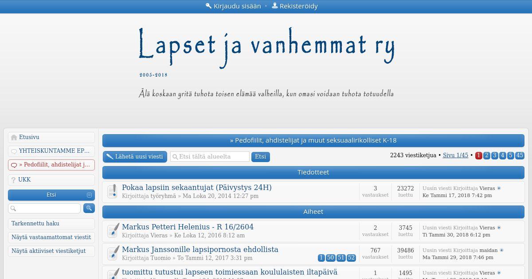Image resolution: width=532 pixels, height=279 pixels.
Task: Go to page 50 of Markus Janssonille thread
Action: click(x=330, y=258)
